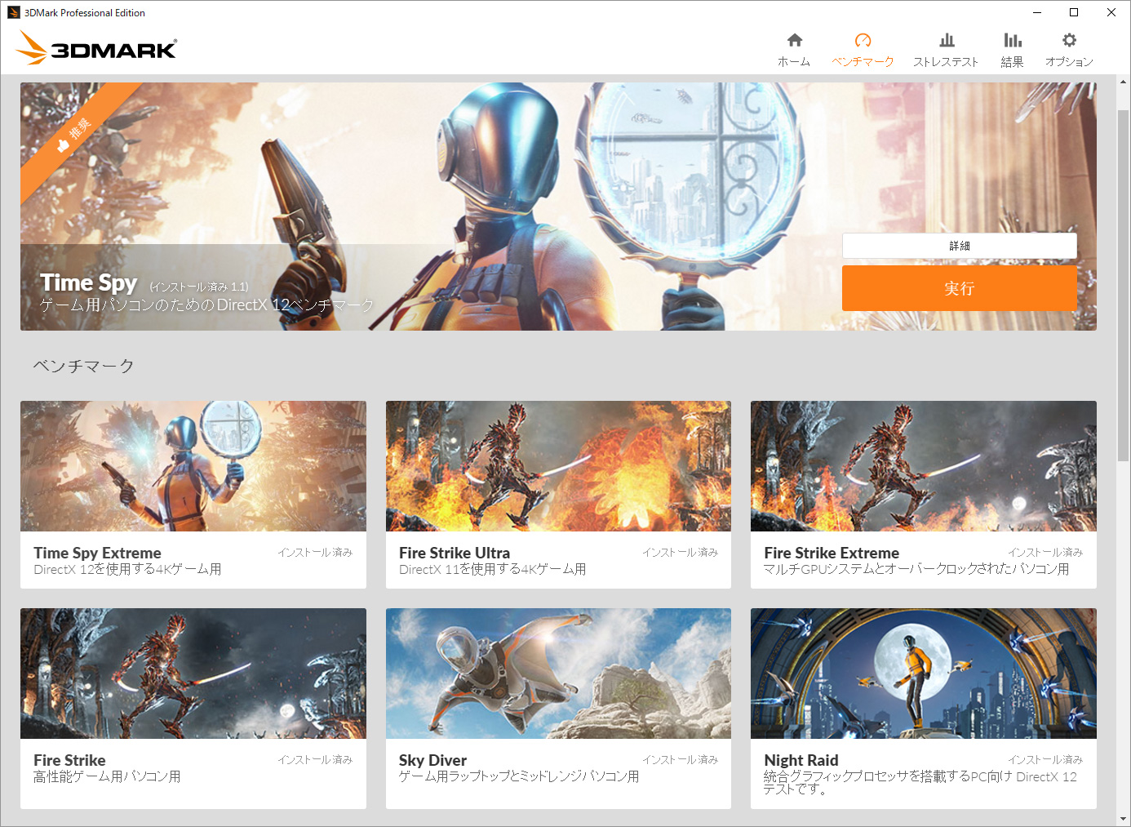The height and width of the screenshot is (827, 1131).
Task: Click 'ゲーム用ラップトップとミッドレンジパソコン用' description
Action: coord(519,776)
